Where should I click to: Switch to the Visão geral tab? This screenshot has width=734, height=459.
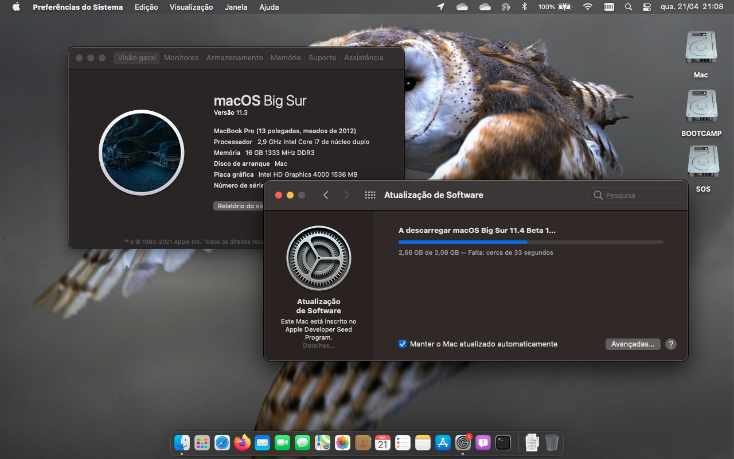coord(137,57)
